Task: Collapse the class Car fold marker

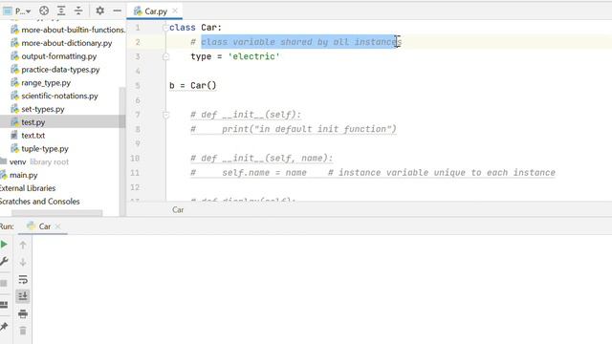Action: 165,28
